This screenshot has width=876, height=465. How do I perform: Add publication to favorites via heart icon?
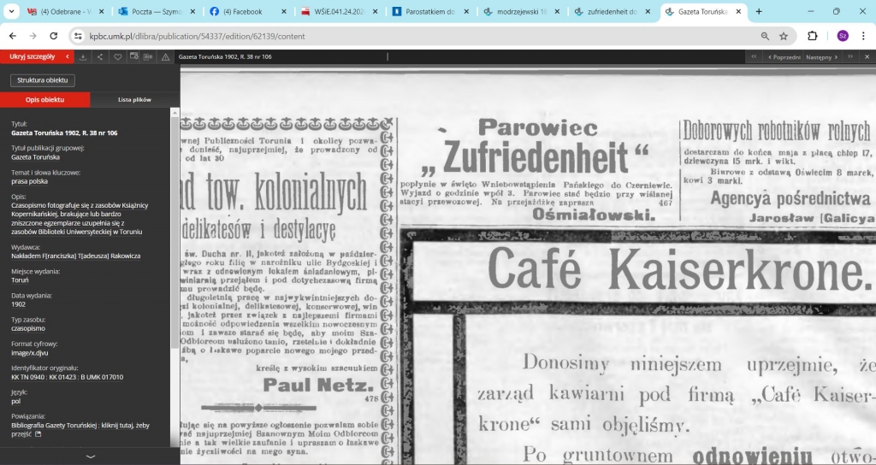point(117,57)
